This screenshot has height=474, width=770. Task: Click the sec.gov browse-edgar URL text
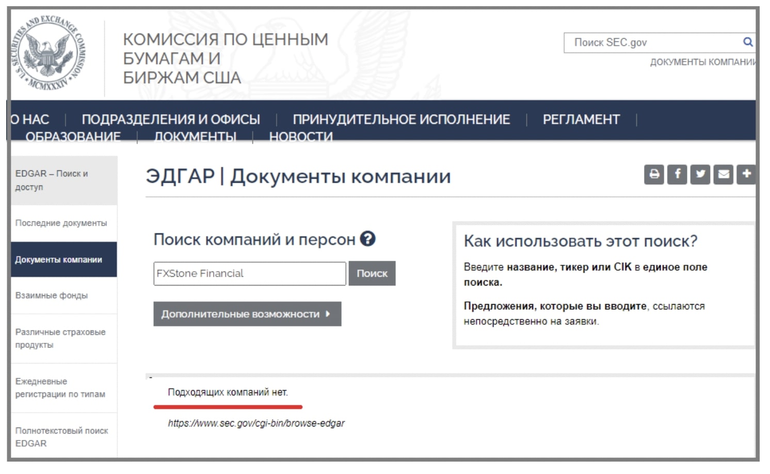[x=256, y=423]
